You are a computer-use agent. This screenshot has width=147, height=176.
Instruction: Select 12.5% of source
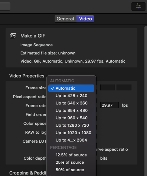[71, 155]
